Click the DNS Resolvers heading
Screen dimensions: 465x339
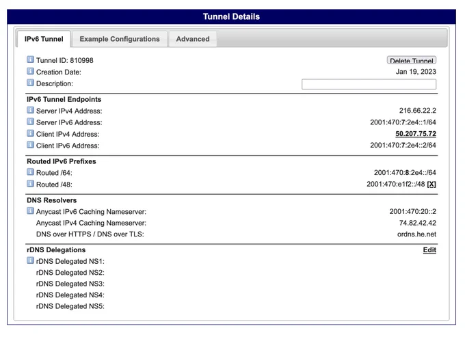tap(51, 200)
